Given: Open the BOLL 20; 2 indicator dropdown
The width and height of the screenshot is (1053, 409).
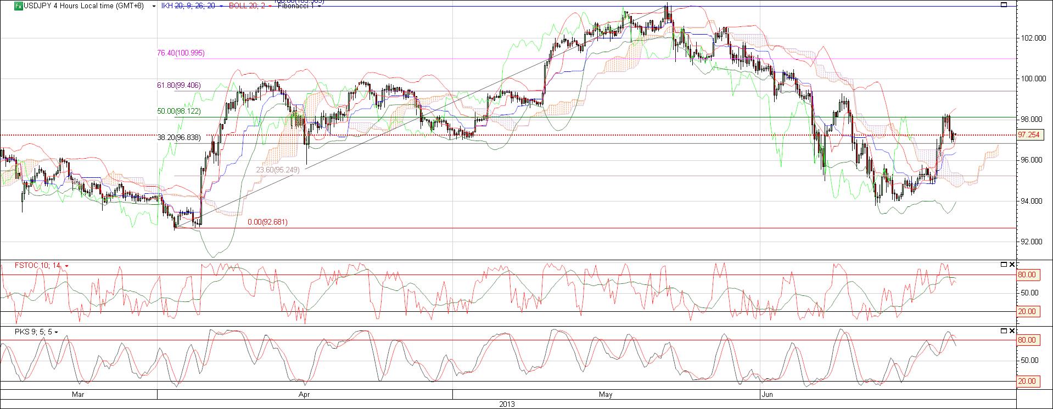Looking at the screenshot, I should 270,7.
